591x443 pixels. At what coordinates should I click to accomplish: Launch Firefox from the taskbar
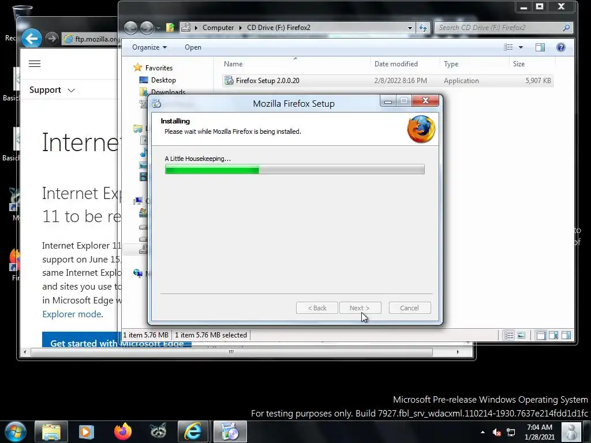point(122,431)
